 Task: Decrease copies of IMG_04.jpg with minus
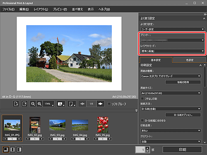coord(73,139)
